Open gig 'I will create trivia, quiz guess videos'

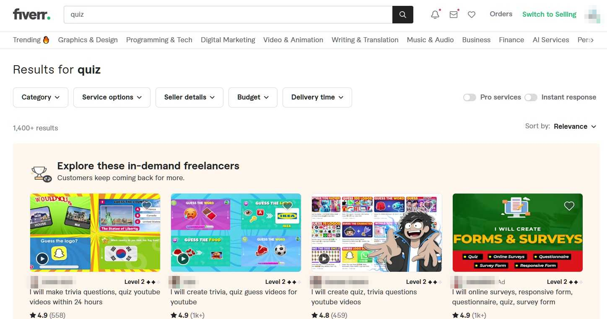pos(233,297)
